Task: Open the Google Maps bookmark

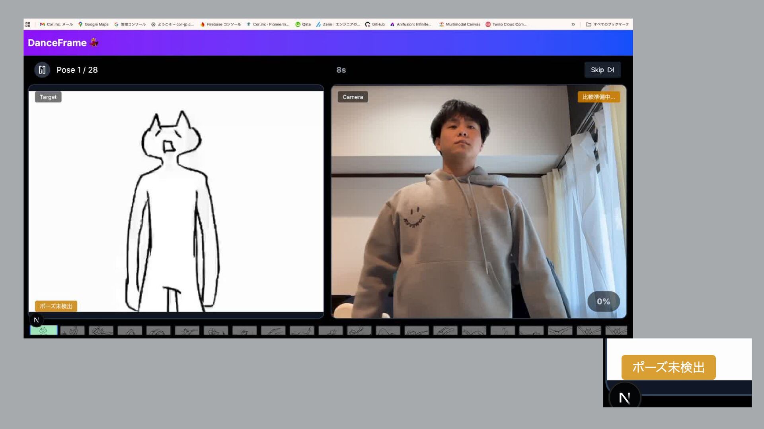Action: (93, 24)
